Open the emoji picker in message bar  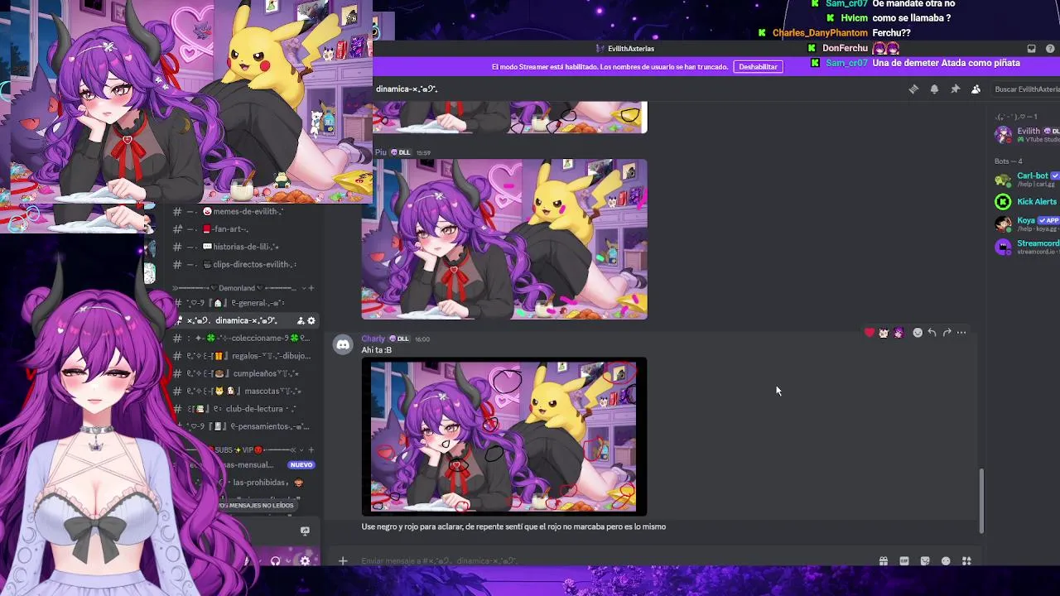click(946, 561)
